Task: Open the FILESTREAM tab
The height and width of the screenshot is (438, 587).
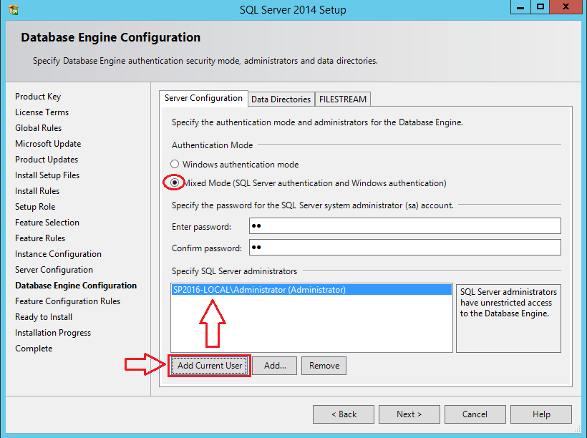Action: (x=343, y=99)
